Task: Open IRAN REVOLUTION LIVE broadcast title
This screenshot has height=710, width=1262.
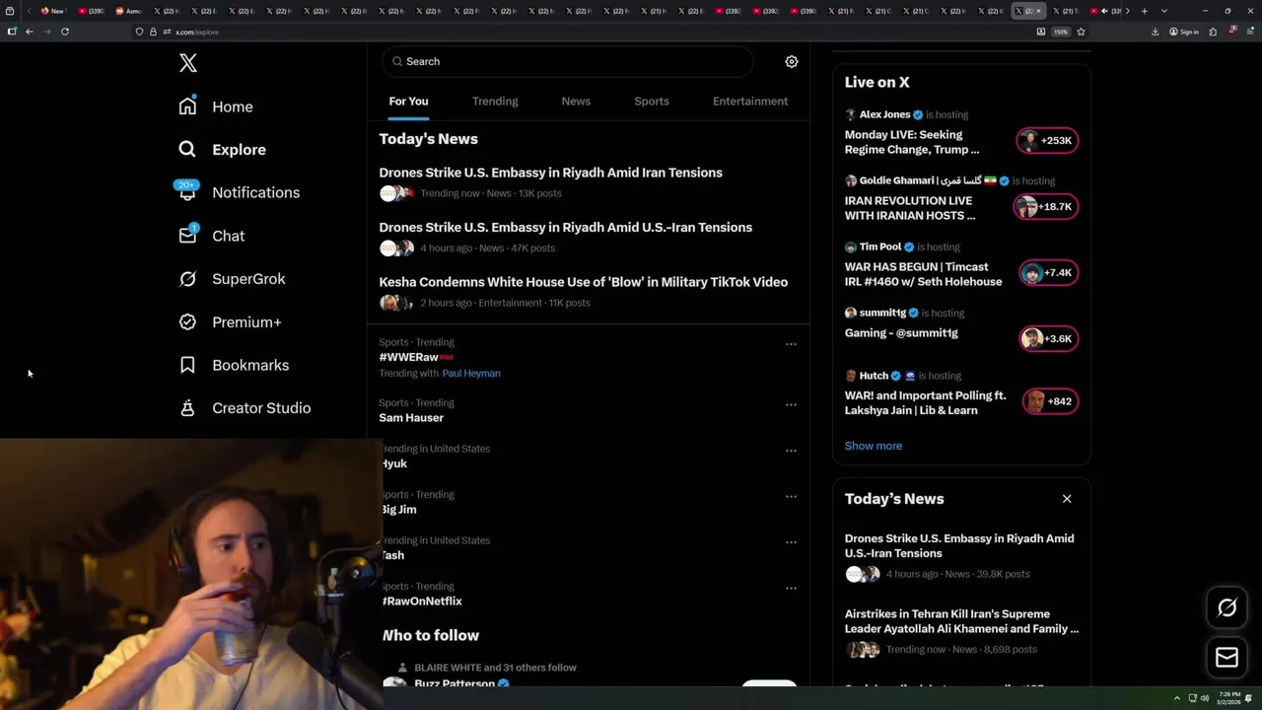Action: tap(910, 208)
